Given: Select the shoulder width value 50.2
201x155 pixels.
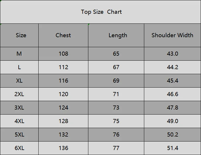Looking at the screenshot, I should [172, 134].
